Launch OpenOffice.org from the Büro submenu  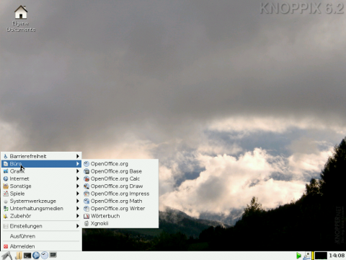click(120, 164)
